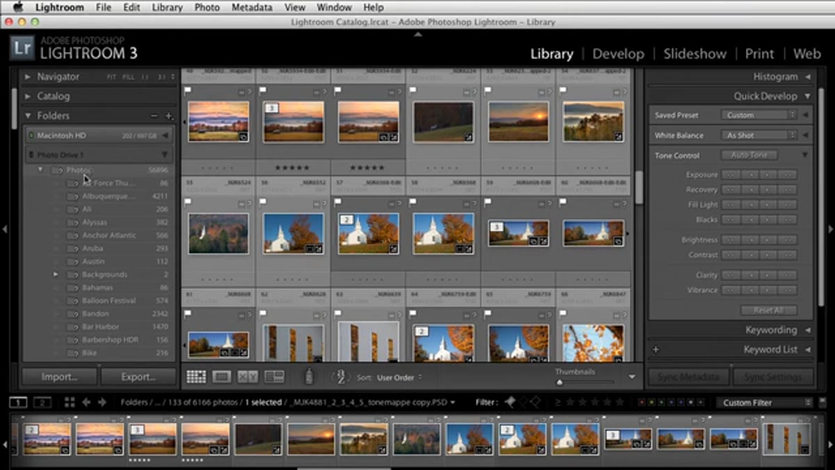Add a keyword with the Keyword List plus icon

[655, 350]
